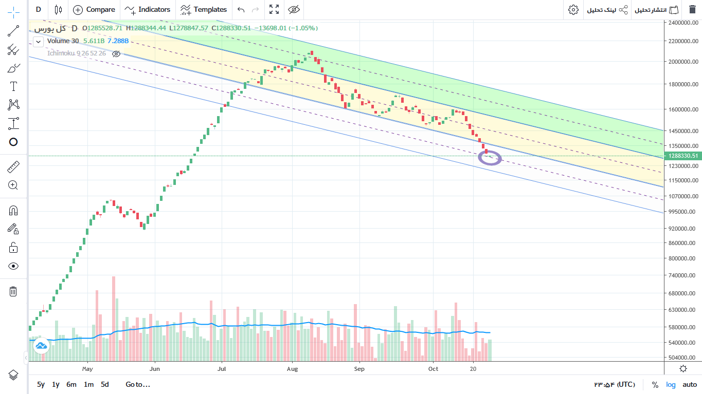Select the pitchfork drawing tool

coord(13,50)
